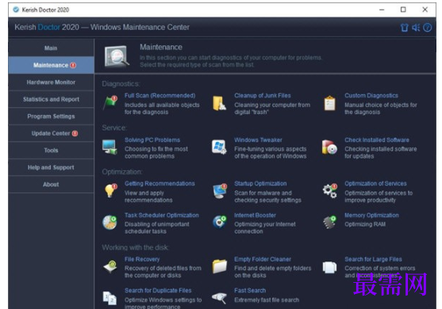Click the Getting Recommendations lightbulb icon

pos(110,191)
